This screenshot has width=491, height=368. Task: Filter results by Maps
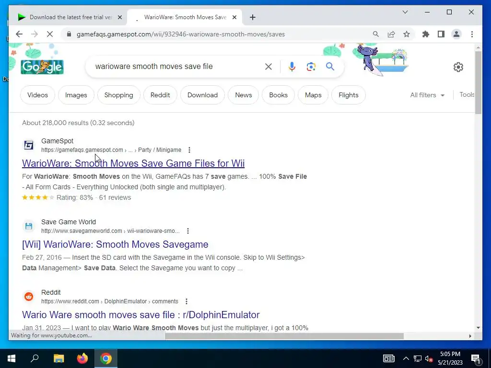(313, 95)
